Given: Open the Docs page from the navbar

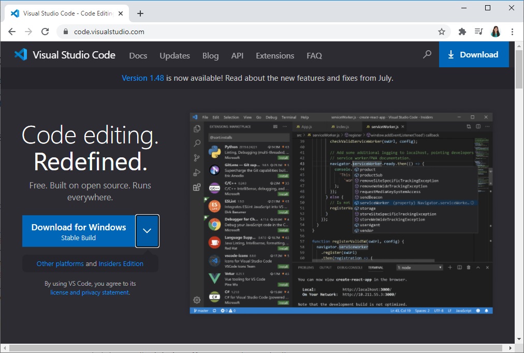Looking at the screenshot, I should pos(138,55).
